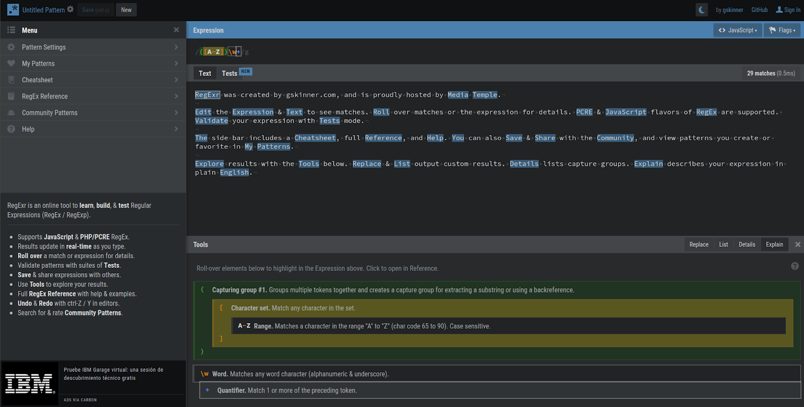Click the New pattern button
The image size is (804, 407).
[x=126, y=10]
